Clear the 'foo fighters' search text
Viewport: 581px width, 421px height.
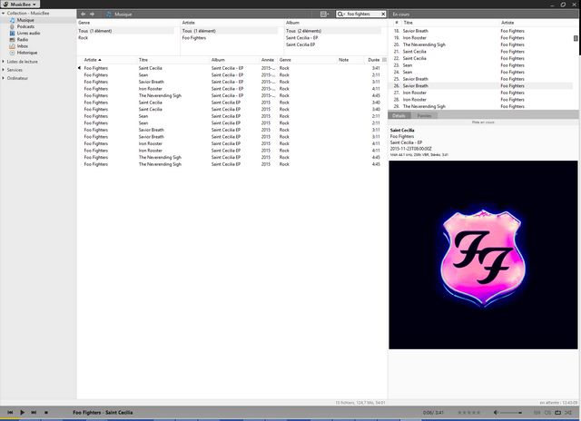382,15
